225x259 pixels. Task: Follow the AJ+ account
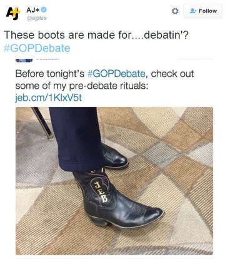pos(203,11)
